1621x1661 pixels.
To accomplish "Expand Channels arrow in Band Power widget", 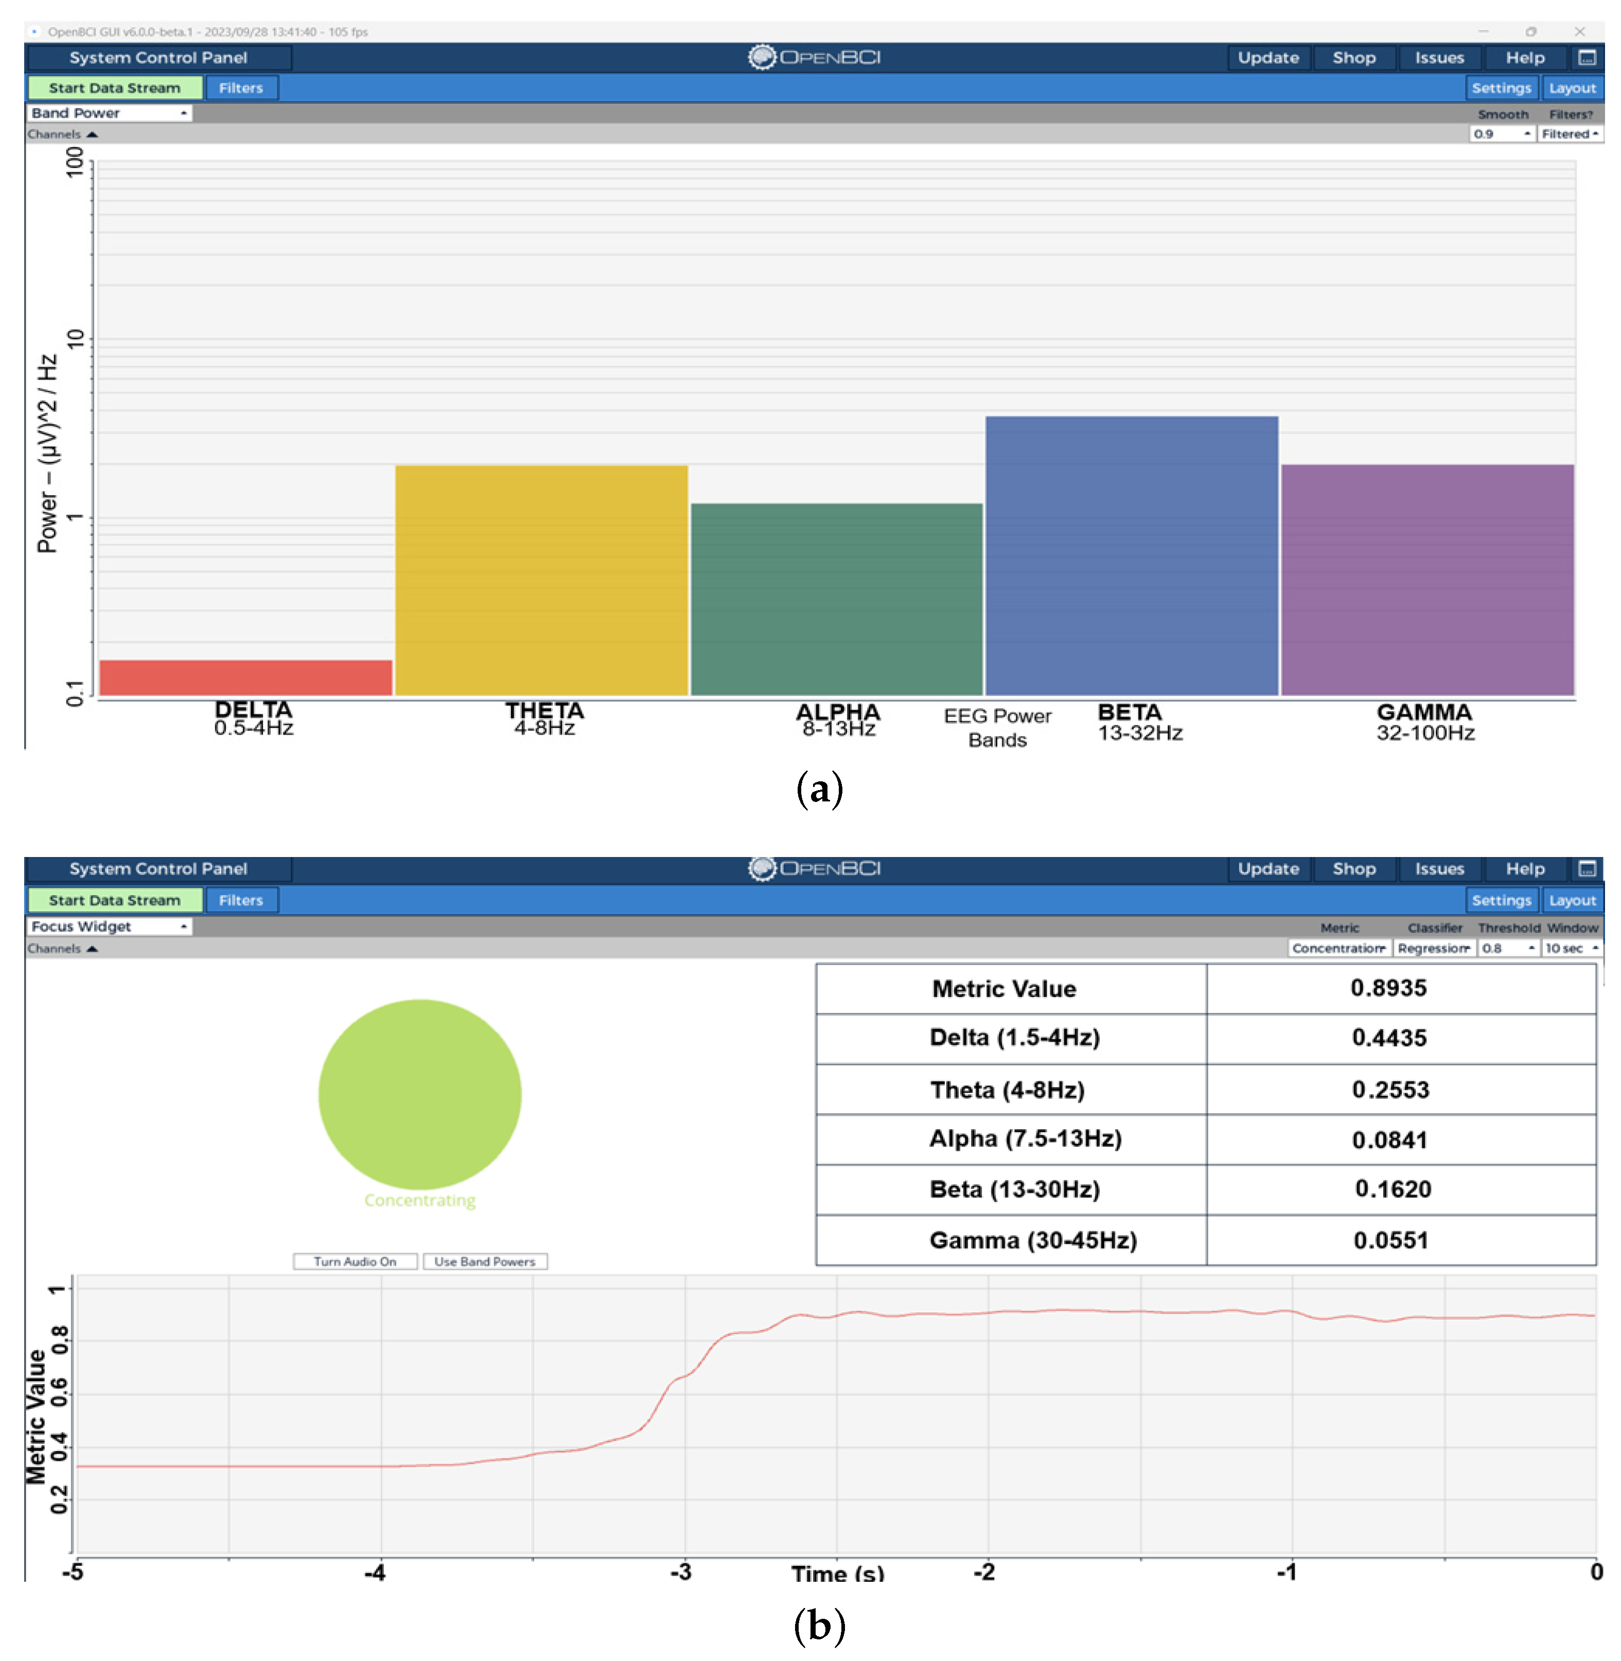I will 92,134.
